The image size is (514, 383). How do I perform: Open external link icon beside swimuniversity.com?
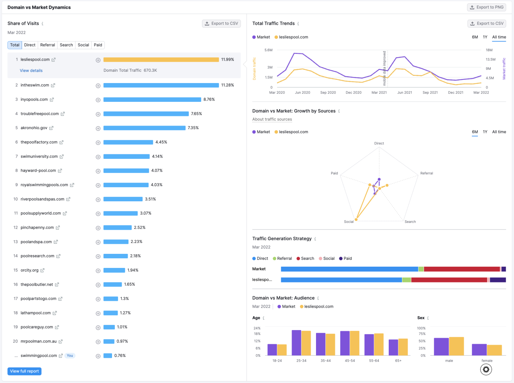coord(62,156)
